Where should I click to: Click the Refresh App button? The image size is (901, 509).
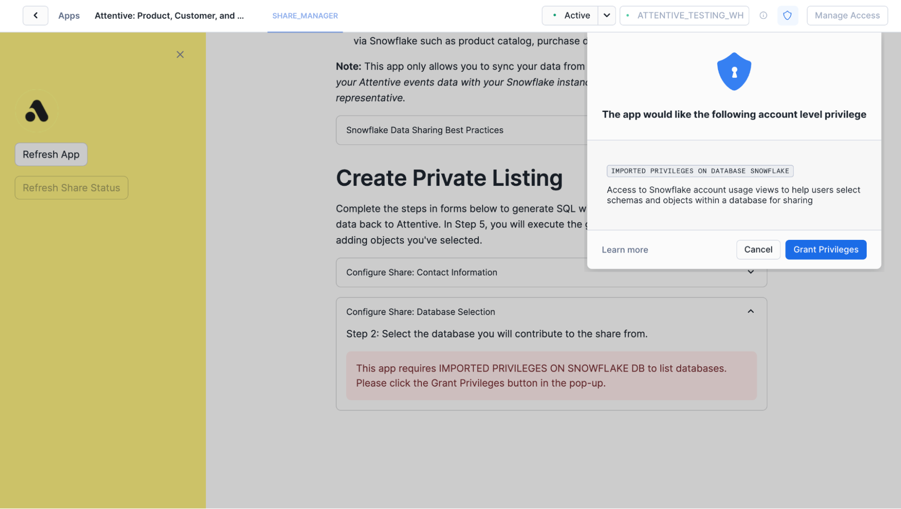click(51, 154)
